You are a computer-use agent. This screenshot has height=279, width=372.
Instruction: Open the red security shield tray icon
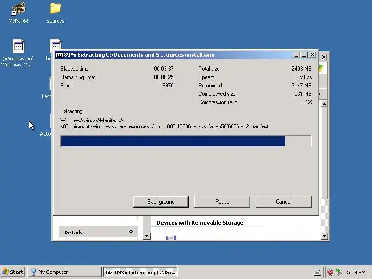point(330,272)
